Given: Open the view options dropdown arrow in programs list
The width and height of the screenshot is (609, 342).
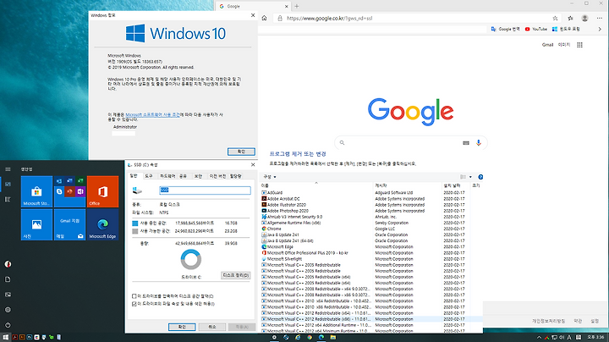Looking at the screenshot, I should click(470, 177).
